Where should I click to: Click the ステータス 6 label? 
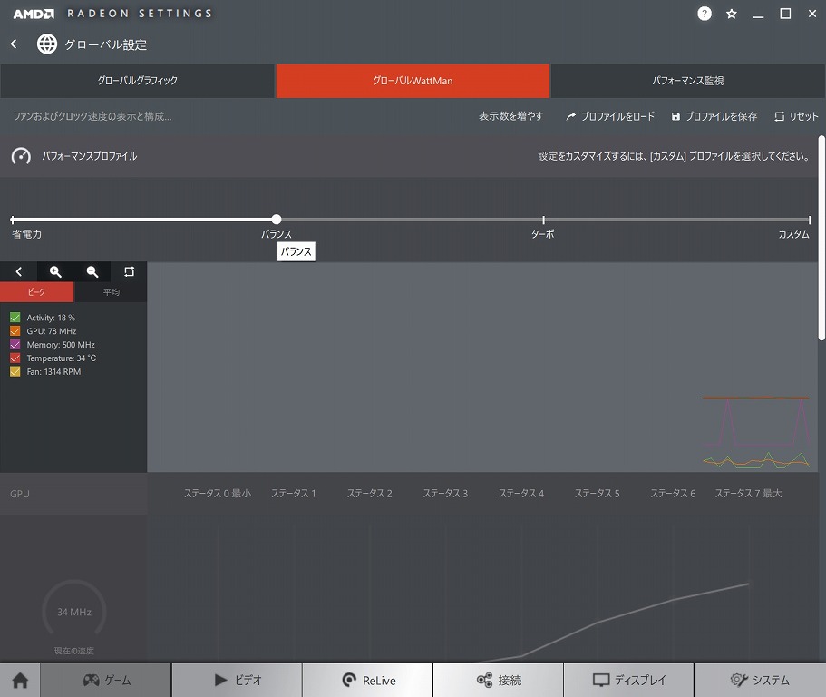pyautogui.click(x=673, y=494)
